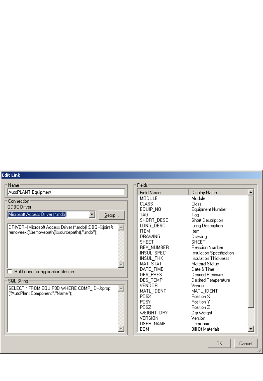Click OK to confirm the link
The width and height of the screenshot is (263, 381).
[219, 343]
